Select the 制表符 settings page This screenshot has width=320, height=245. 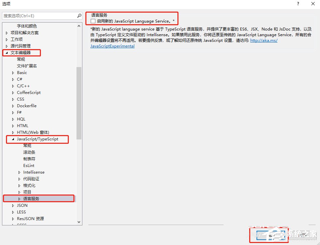click(29, 159)
